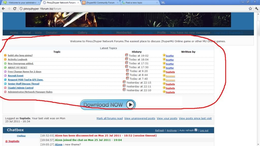The image size is (260, 146).
Task: Click the topic icon beside 'Activity Logbook'
Action: point(5,59)
